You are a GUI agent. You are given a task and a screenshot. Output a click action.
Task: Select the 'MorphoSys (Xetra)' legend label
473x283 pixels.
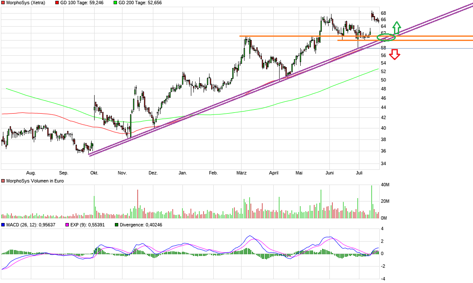click(26, 3)
